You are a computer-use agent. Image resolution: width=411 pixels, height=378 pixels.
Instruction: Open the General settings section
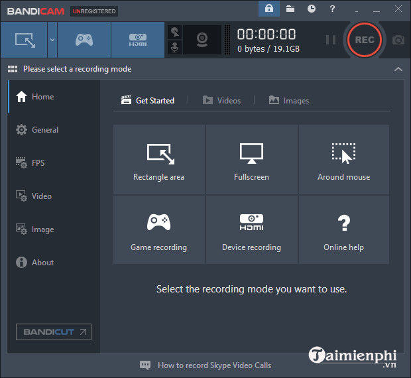click(54, 130)
